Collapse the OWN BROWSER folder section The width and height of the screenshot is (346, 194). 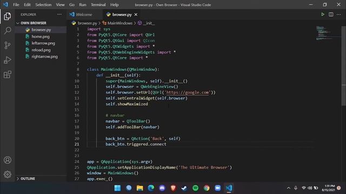click(34, 23)
